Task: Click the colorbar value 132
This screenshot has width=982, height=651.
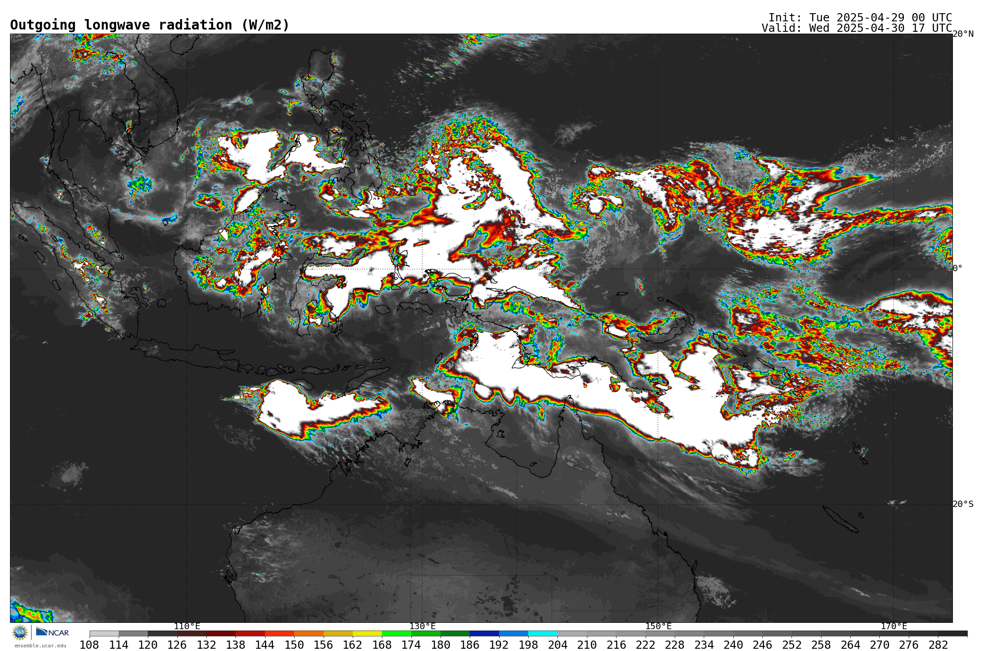Action: (206, 645)
